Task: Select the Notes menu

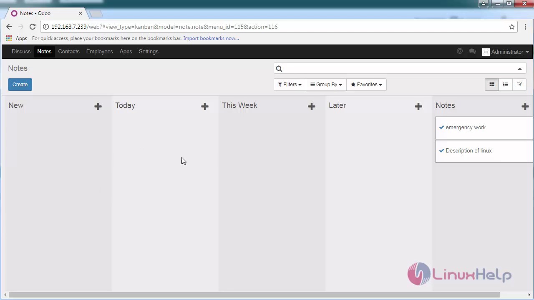Action: click(x=44, y=52)
